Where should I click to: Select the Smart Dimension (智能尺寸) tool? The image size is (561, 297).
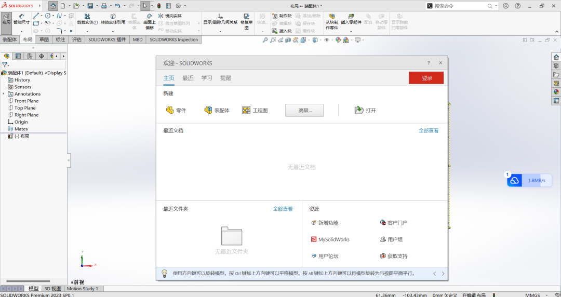(x=21, y=19)
